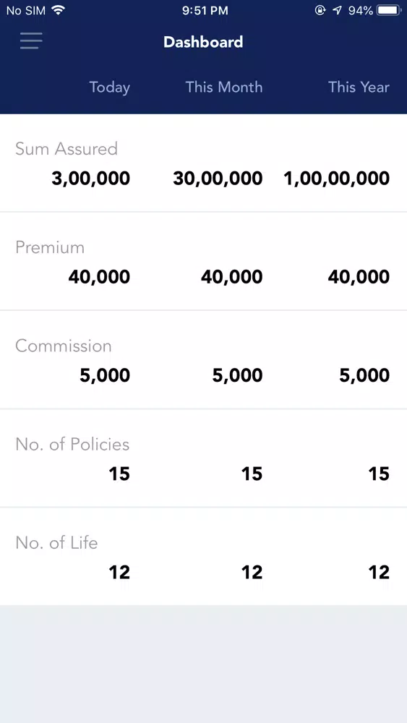Open the Premium row label
Viewport: 407px width, 723px height.
pyautogui.click(x=50, y=247)
